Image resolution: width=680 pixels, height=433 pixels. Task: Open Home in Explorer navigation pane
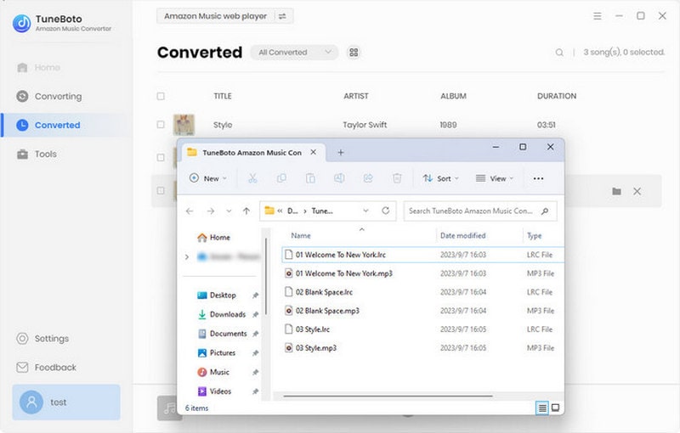click(214, 237)
